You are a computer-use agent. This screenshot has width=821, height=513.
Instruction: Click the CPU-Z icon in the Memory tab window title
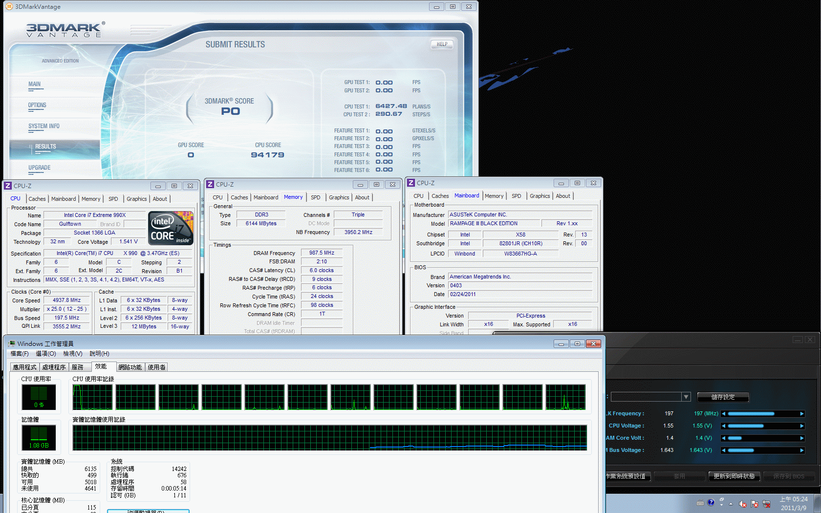210,184
